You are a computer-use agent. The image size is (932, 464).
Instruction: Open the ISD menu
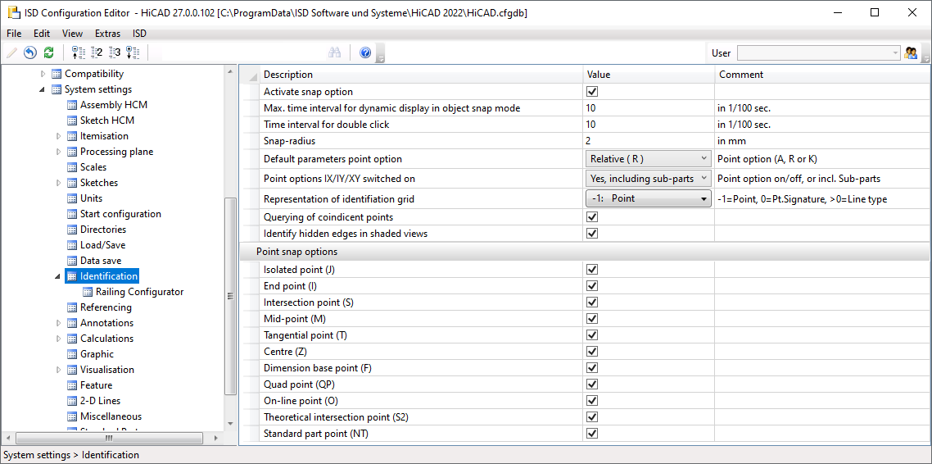139,34
